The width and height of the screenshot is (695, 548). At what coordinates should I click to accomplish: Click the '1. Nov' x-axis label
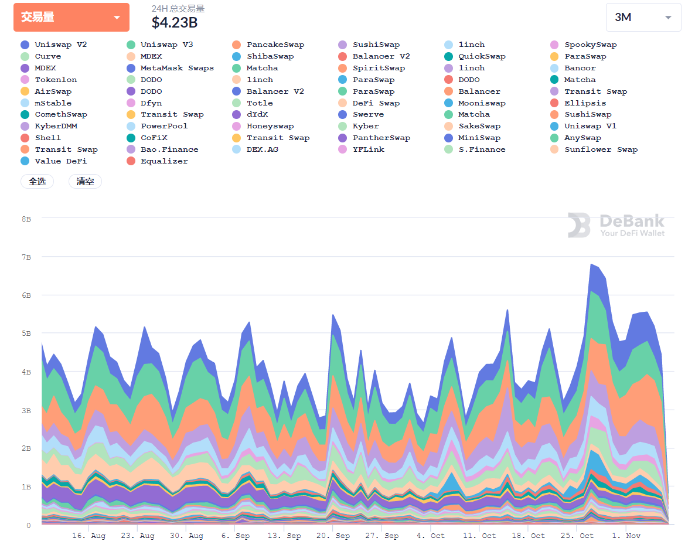(x=626, y=536)
